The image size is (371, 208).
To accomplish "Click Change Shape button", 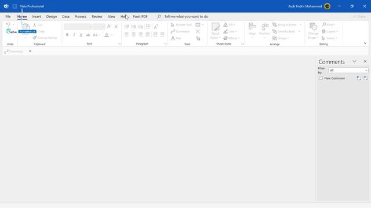I will [x=313, y=31].
